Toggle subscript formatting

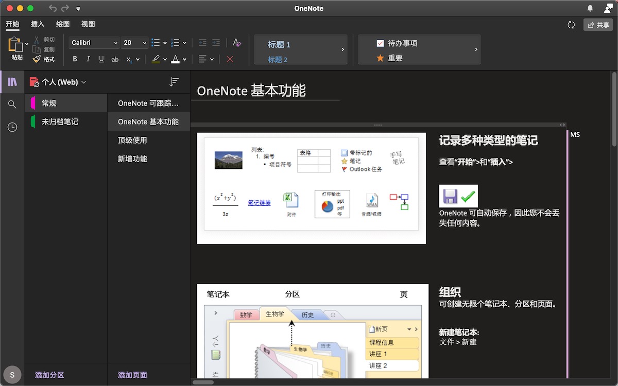point(130,60)
